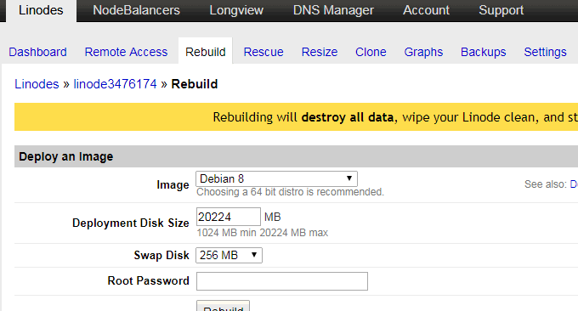Screen dimensions: 578x311
Task: Open the Linodes main tab
Action: tap(41, 10)
